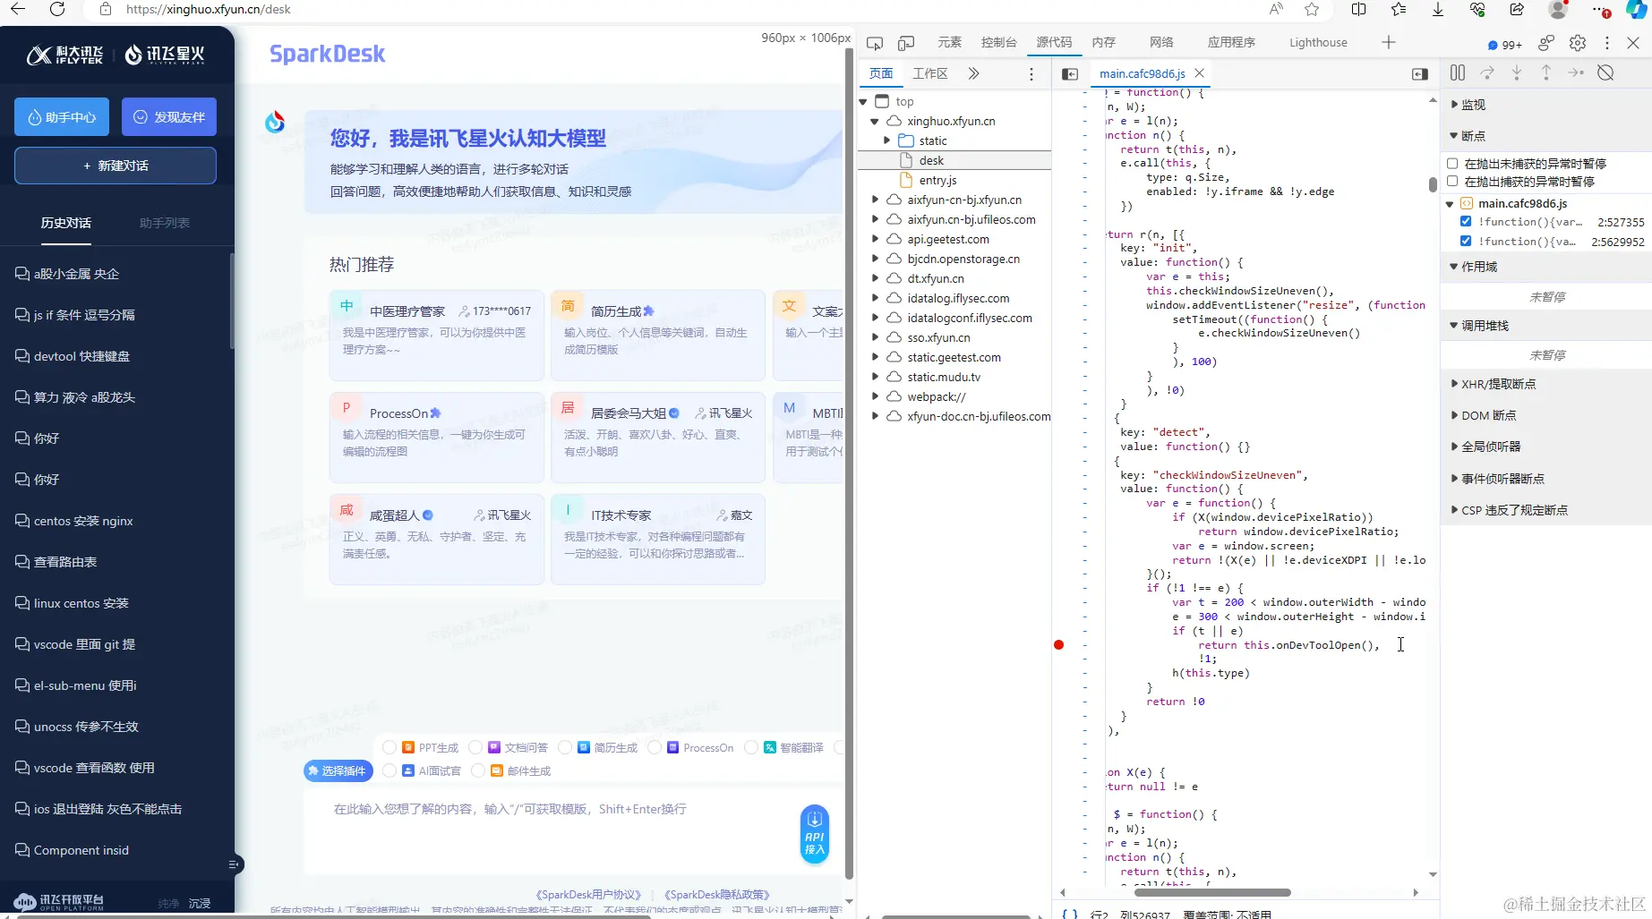The image size is (1652, 919).
Task: Show more navigator tabs chevron
Action: click(x=974, y=73)
